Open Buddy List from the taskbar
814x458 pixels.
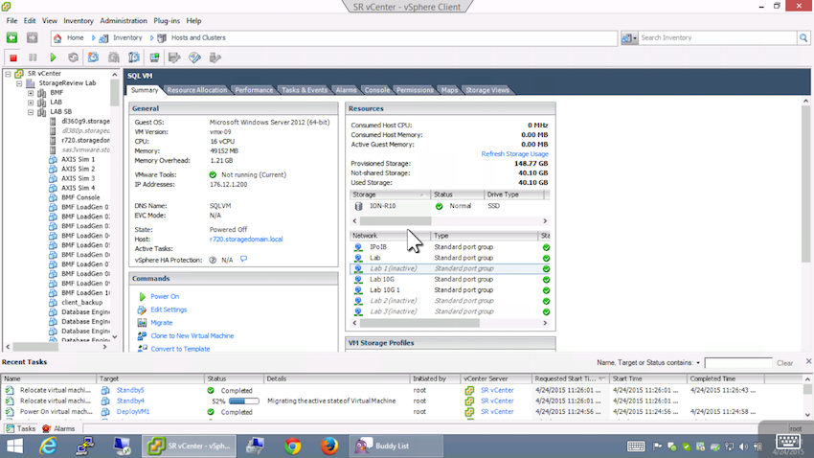[397, 447]
